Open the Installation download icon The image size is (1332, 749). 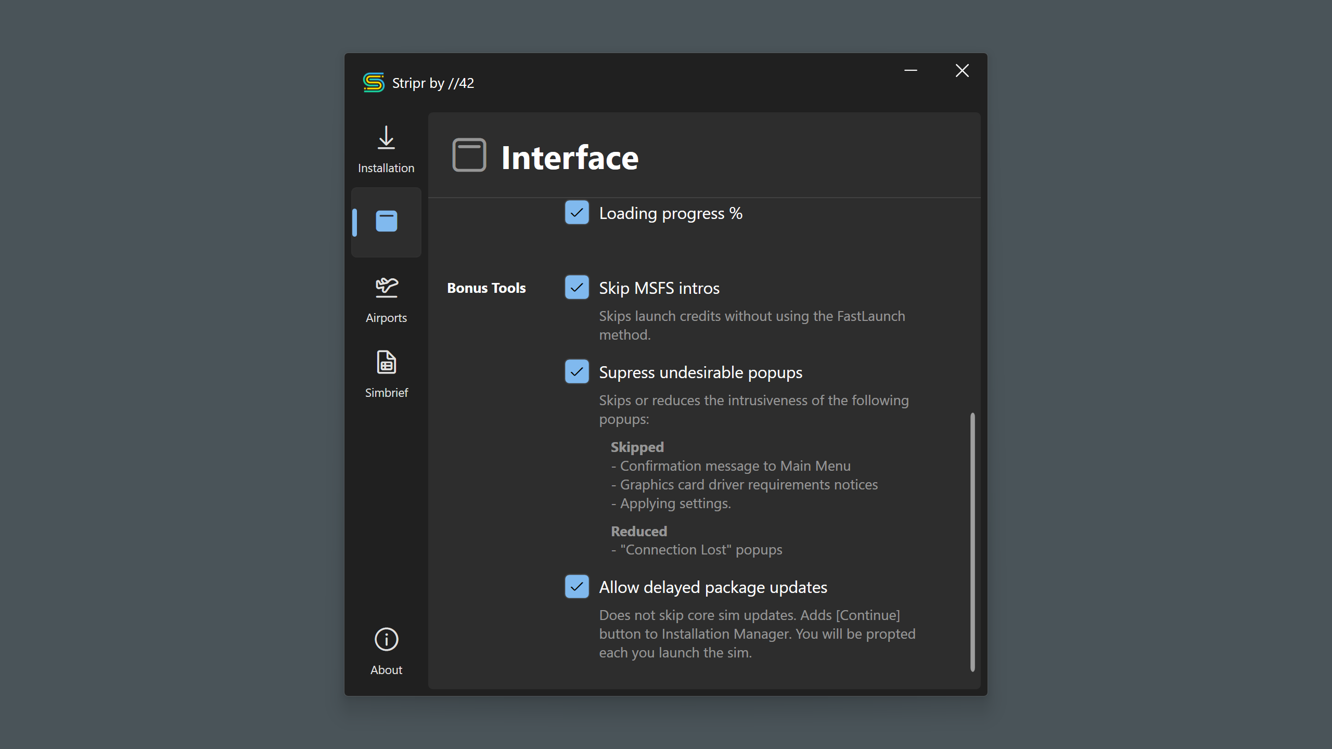[386, 138]
